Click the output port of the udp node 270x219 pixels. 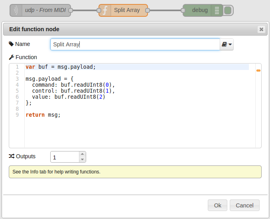71,10
